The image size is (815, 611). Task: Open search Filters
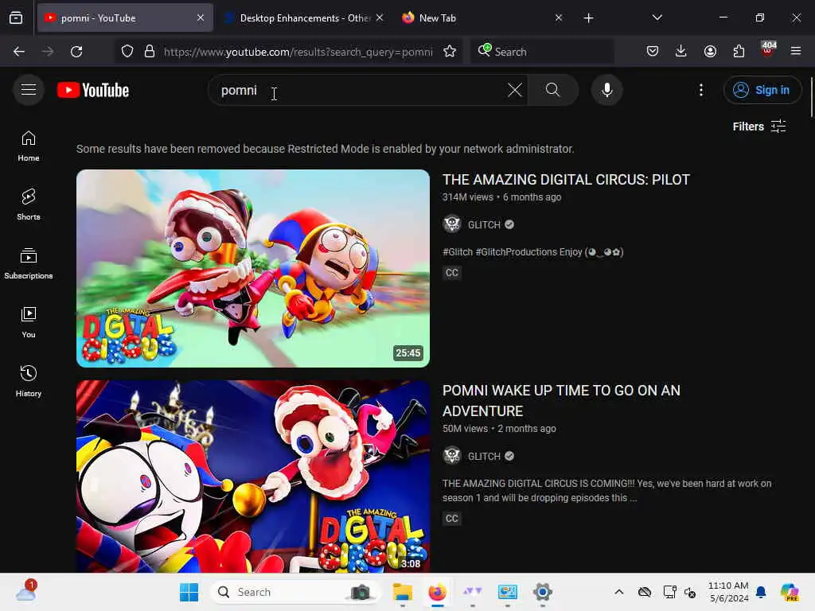click(x=758, y=126)
